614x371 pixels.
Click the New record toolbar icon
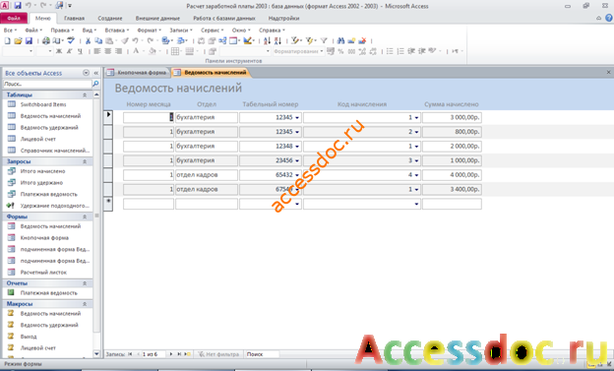click(x=351, y=40)
